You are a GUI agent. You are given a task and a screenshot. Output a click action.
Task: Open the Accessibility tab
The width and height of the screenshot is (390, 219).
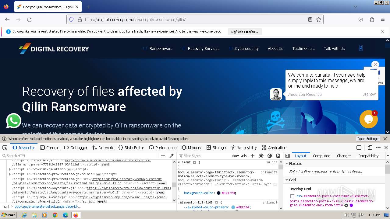pos(244,148)
